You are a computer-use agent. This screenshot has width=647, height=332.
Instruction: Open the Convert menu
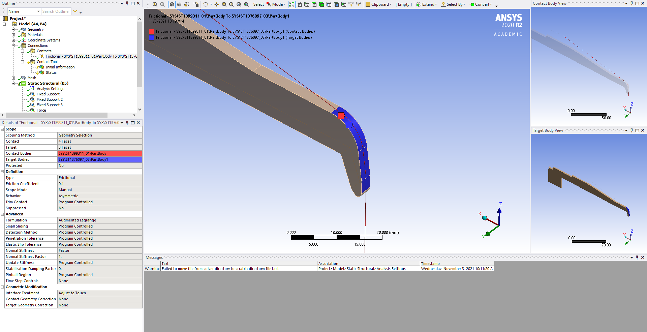tap(481, 4)
